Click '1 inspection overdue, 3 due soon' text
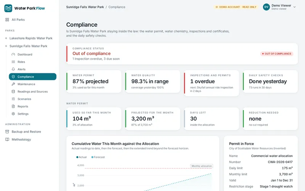 pyautogui.click(x=96, y=59)
